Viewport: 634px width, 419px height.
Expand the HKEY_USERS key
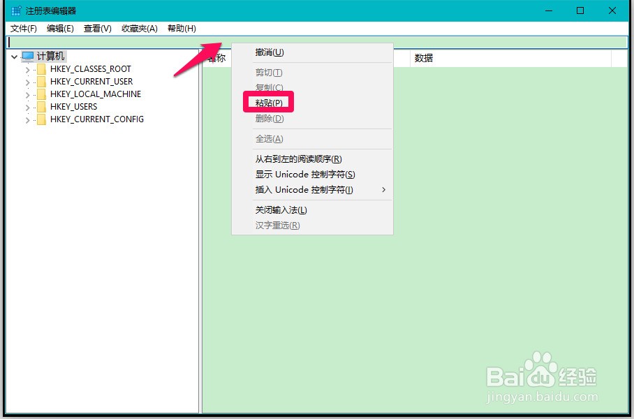[27, 107]
